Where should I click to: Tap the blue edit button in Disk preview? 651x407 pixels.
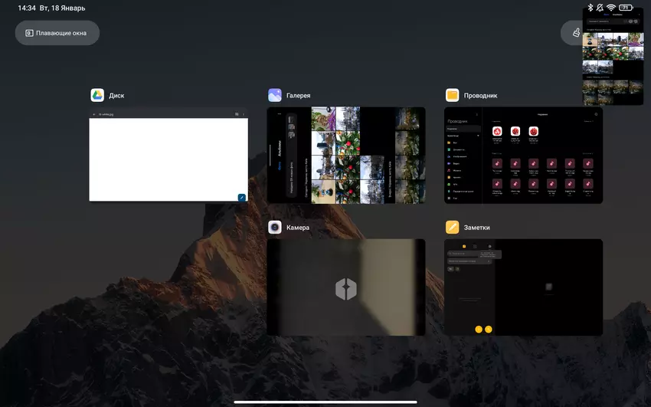point(241,197)
